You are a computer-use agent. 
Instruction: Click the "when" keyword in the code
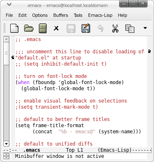point(24,82)
